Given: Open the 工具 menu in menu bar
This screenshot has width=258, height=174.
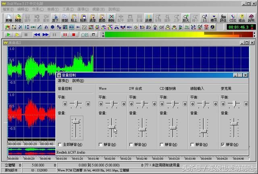Looking at the screenshot, I should coord(67,8).
